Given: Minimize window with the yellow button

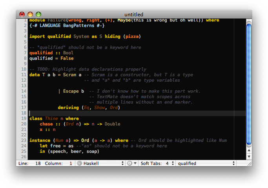Looking at the screenshot, I should click(x=31, y=14).
